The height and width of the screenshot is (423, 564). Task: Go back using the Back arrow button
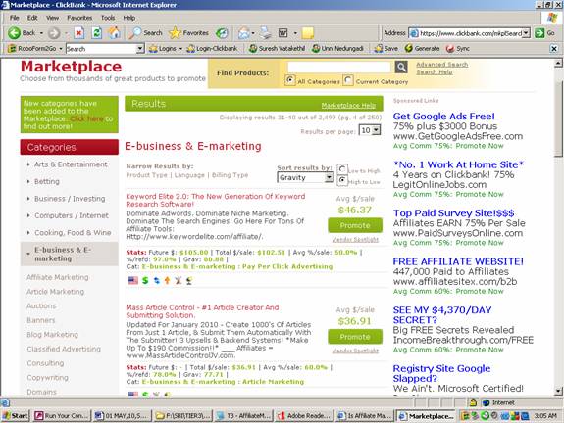click(x=21, y=33)
